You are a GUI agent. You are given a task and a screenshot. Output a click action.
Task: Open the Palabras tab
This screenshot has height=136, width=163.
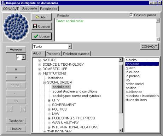pyautogui.click(x=53, y=54)
